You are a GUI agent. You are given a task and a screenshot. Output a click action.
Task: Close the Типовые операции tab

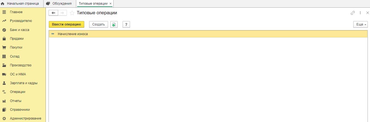111,4
